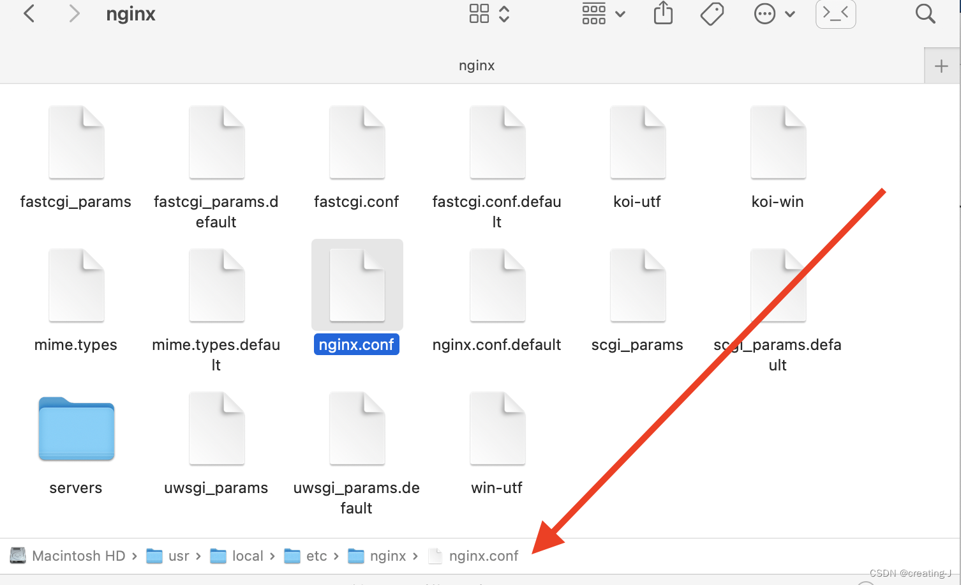Click the win-utf filename label

pos(497,488)
